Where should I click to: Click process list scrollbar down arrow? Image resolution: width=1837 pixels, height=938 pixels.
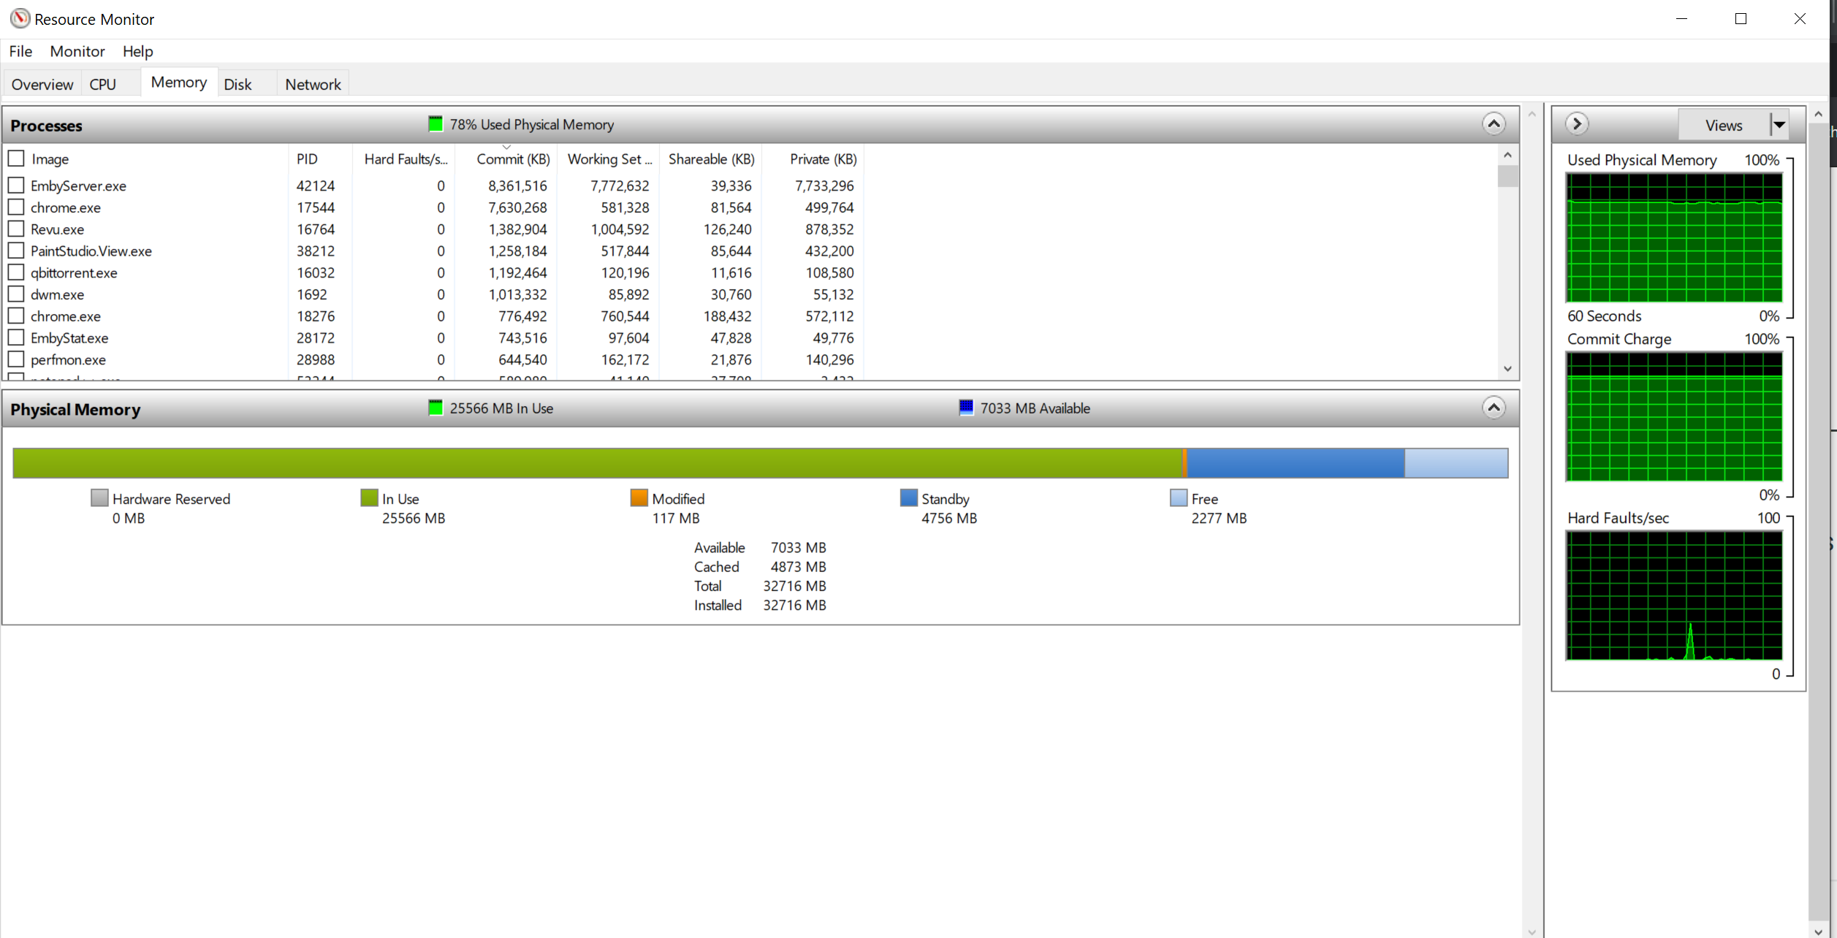coord(1507,369)
